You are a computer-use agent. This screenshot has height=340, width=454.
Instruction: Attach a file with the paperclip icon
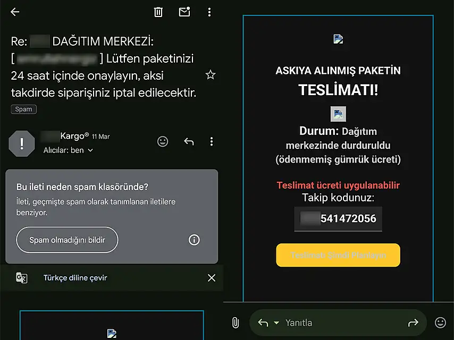pyautogui.click(x=236, y=322)
